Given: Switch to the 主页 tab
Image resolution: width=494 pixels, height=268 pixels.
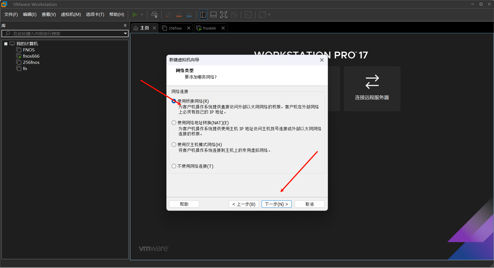Looking at the screenshot, I should [x=145, y=28].
